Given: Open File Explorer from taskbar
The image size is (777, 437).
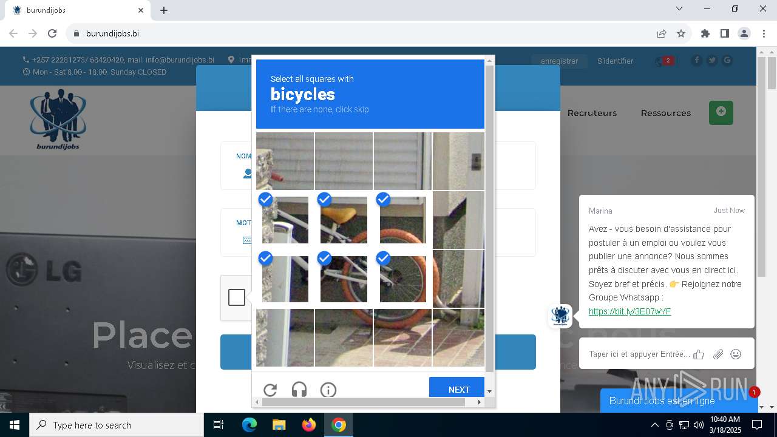Looking at the screenshot, I should tap(279, 425).
